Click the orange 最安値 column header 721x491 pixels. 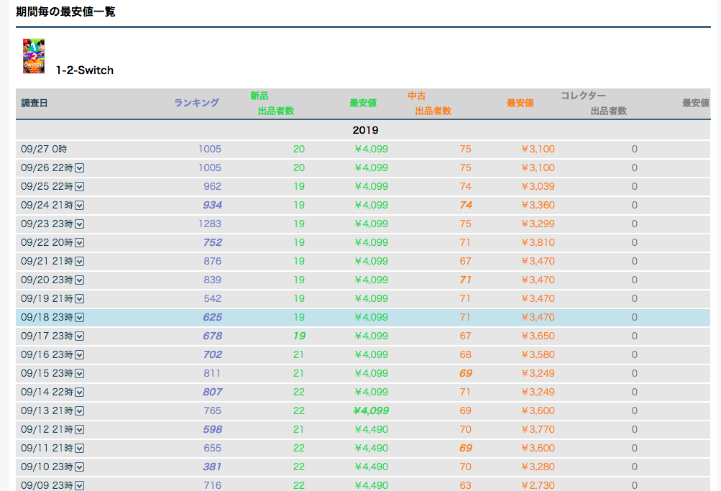click(520, 103)
